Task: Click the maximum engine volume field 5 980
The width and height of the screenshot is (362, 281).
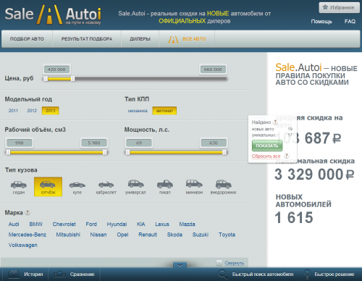Action: pyautogui.click(x=94, y=143)
